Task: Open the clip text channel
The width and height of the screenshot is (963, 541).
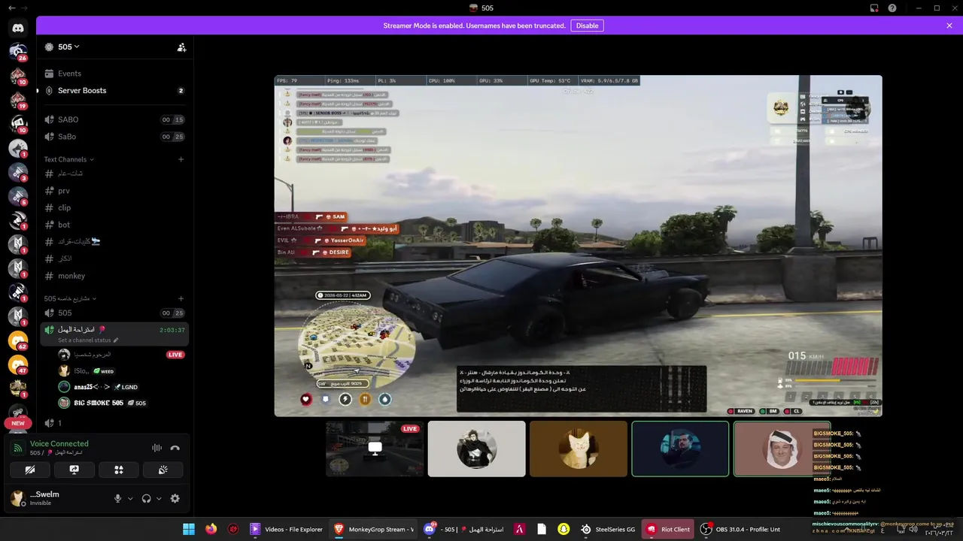Action: (114, 207)
